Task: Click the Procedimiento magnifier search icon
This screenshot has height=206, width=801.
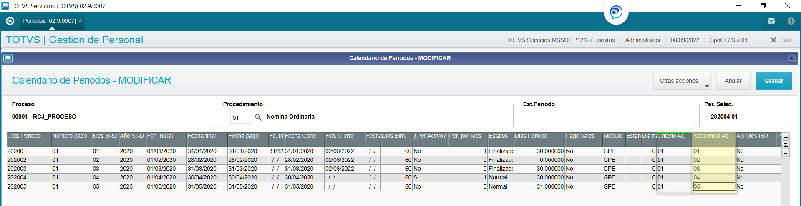Action: [258, 117]
